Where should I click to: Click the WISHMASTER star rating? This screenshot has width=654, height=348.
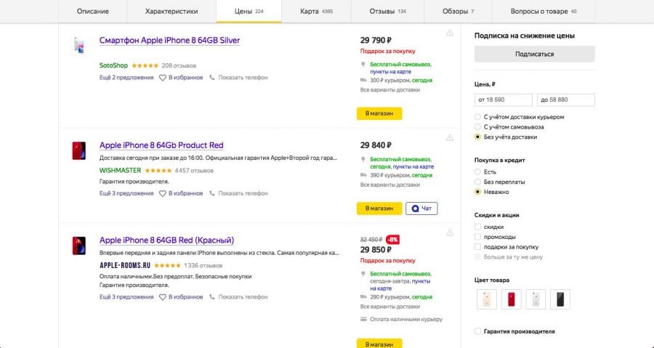(158, 171)
